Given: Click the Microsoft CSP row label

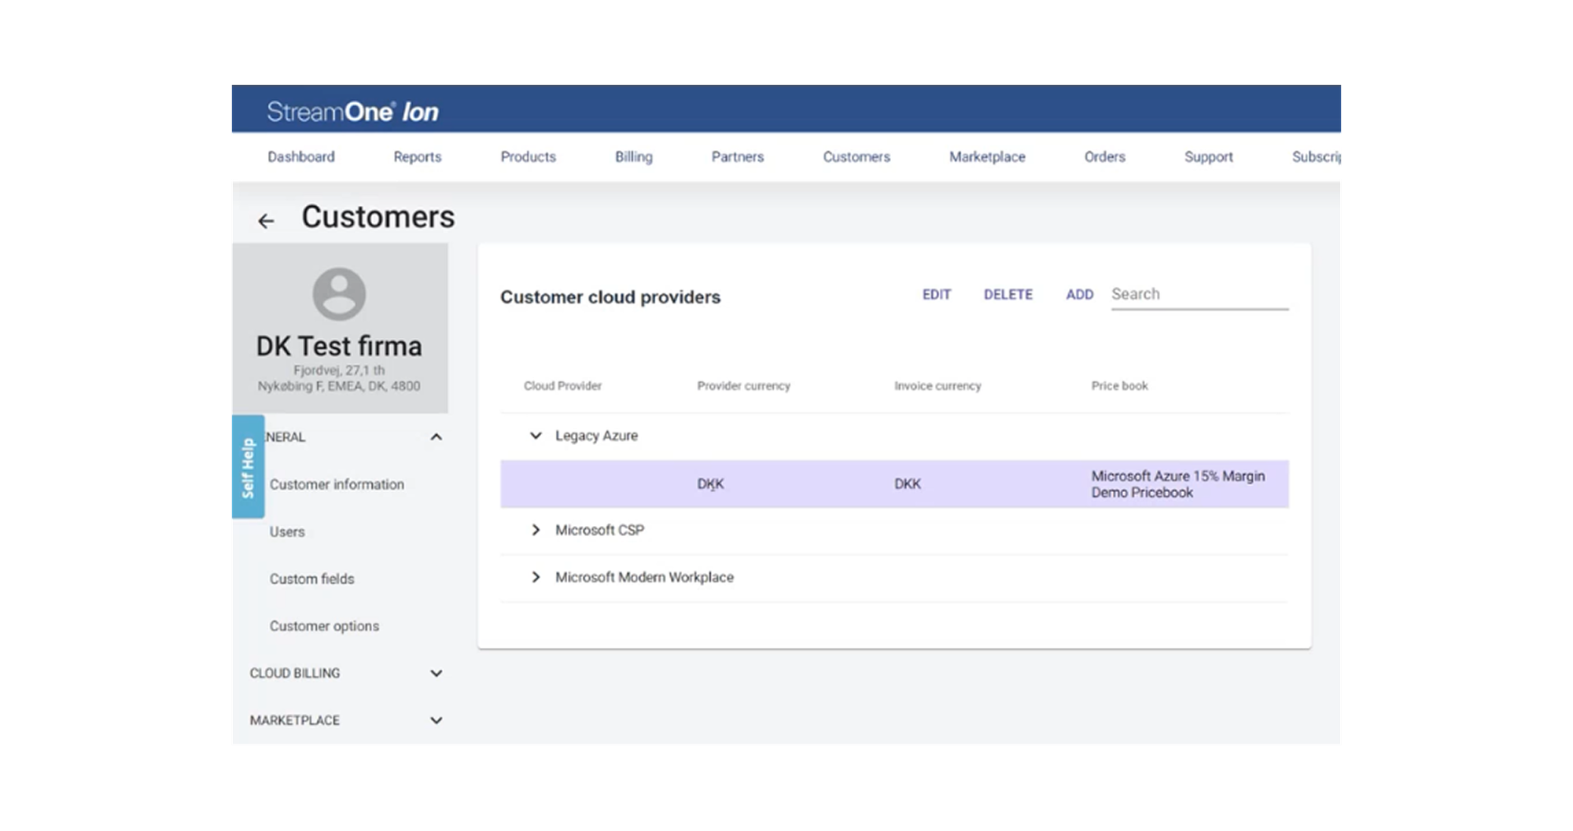Looking at the screenshot, I should point(599,530).
